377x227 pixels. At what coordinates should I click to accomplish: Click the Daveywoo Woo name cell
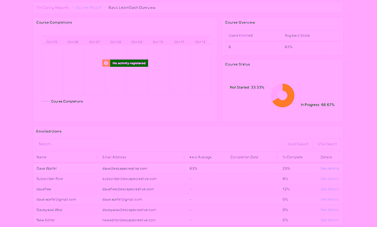(49, 210)
